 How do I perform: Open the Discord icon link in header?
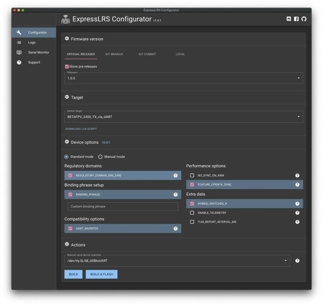point(289,19)
